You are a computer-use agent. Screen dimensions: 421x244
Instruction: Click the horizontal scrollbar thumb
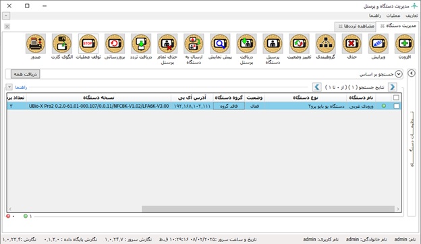tap(268, 209)
